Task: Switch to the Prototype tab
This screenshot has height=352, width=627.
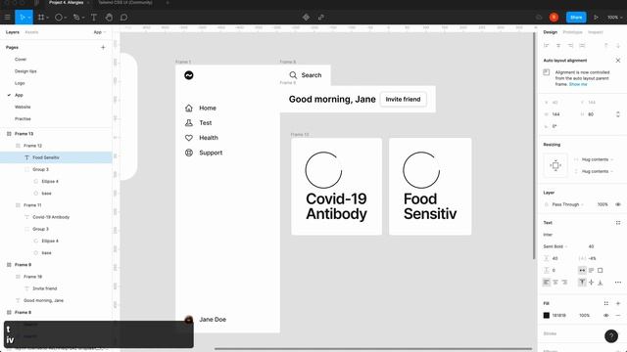Action: point(572,32)
